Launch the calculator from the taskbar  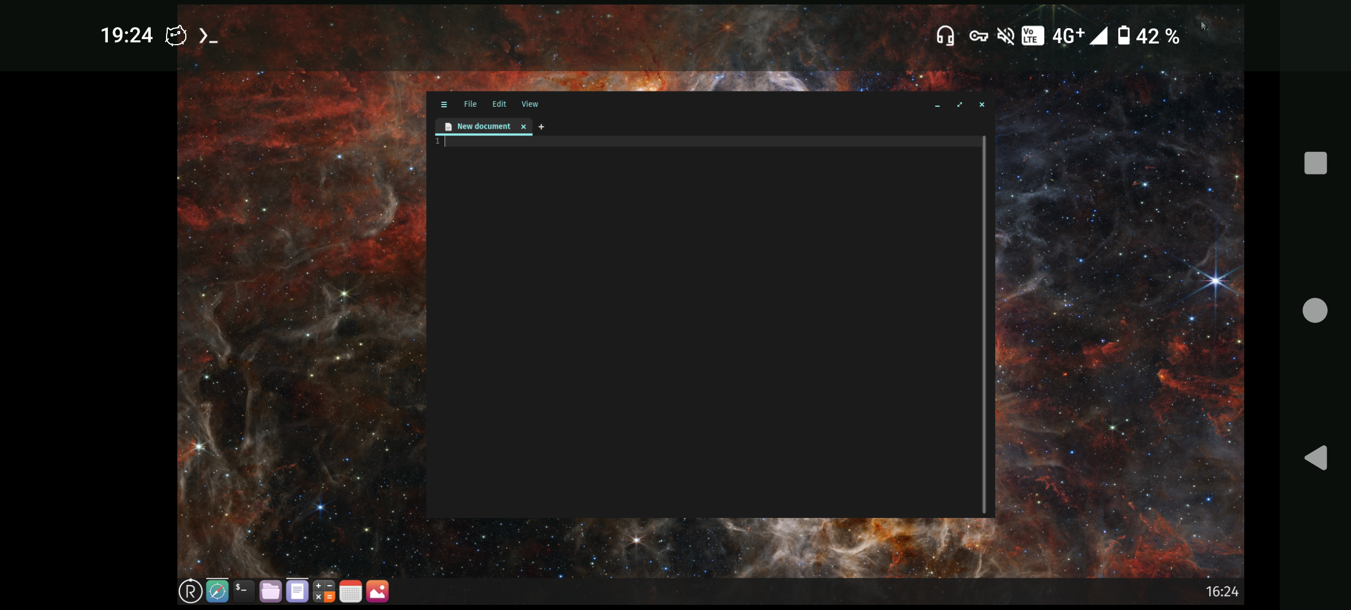(324, 591)
